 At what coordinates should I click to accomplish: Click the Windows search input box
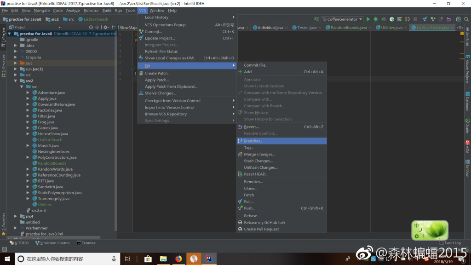[x=68, y=259]
